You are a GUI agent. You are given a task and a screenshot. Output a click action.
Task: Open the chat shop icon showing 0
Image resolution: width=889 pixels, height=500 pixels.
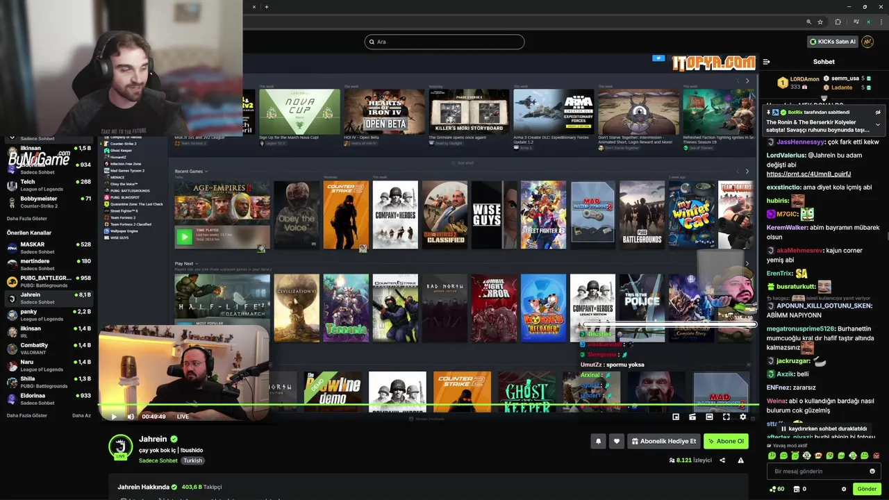(x=799, y=489)
